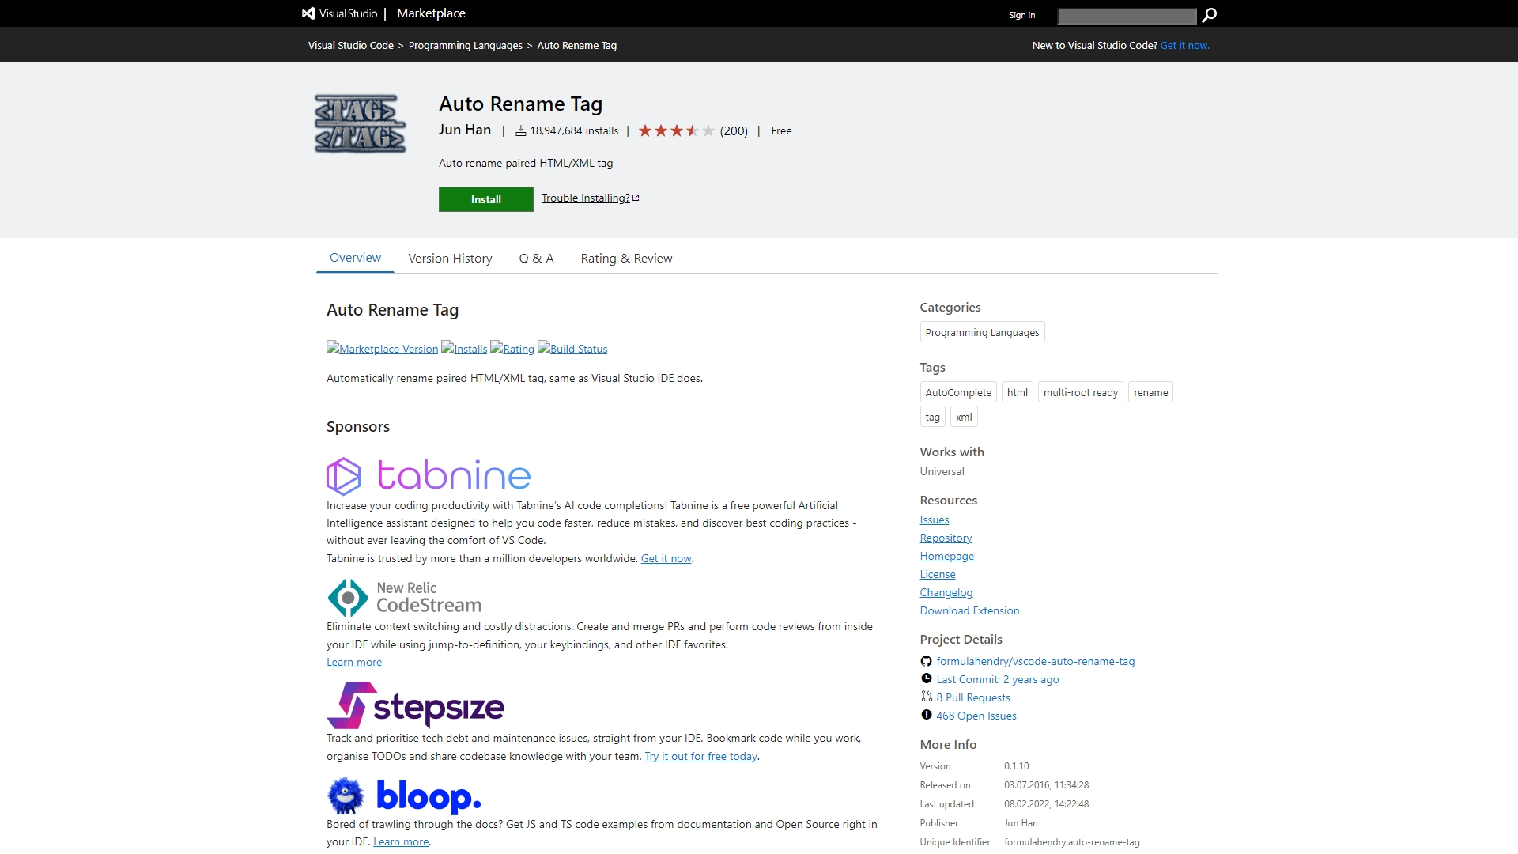Screen dimensions: 1518x854
Task: Open the Overview tab
Action: (355, 258)
